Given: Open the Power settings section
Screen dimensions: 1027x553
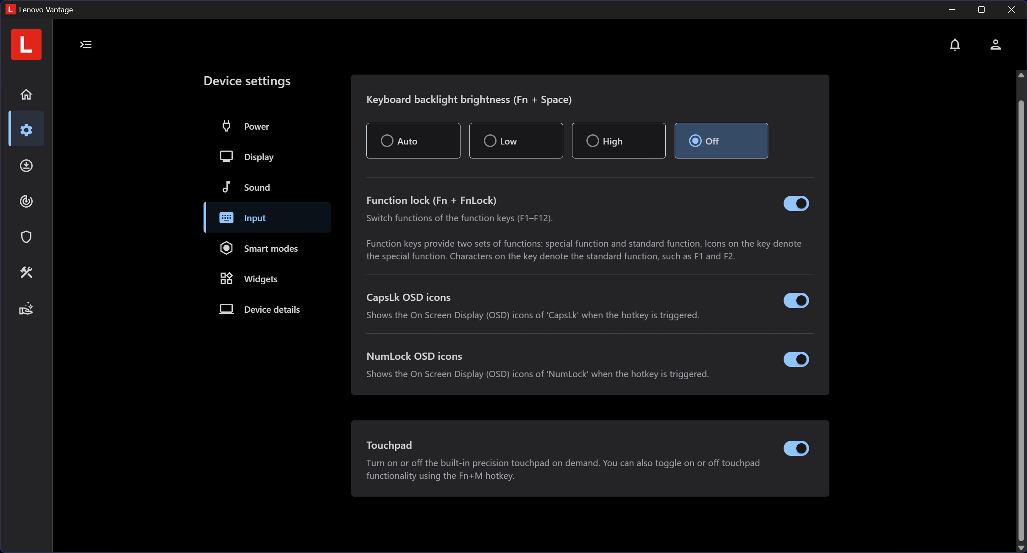Looking at the screenshot, I should (267, 126).
